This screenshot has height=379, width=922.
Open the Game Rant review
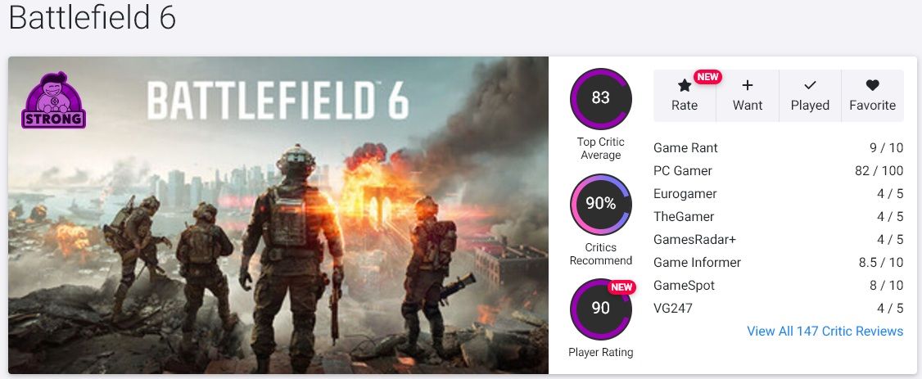point(685,148)
